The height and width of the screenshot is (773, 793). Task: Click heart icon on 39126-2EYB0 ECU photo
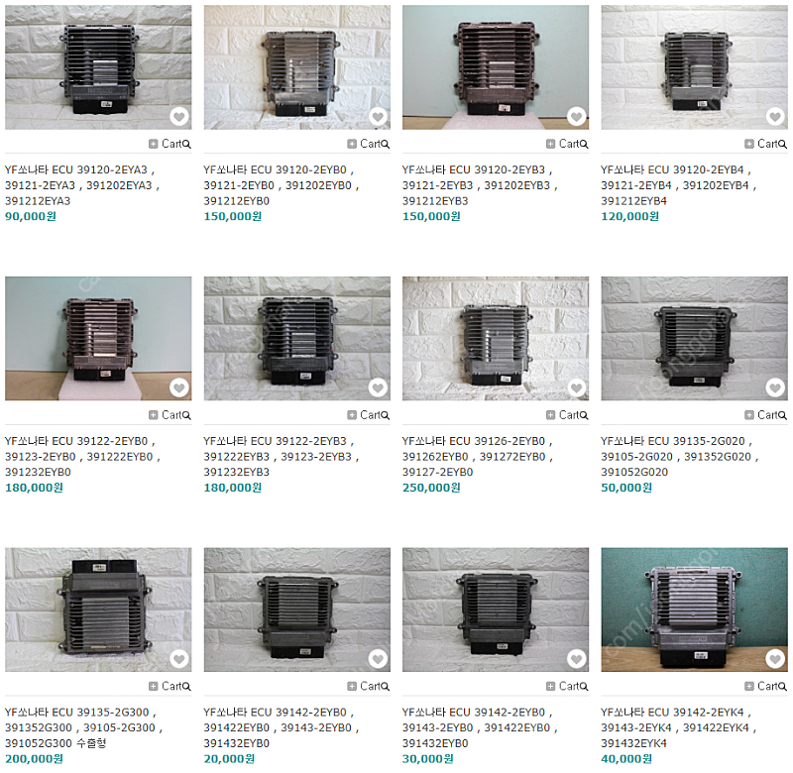pyautogui.click(x=577, y=387)
